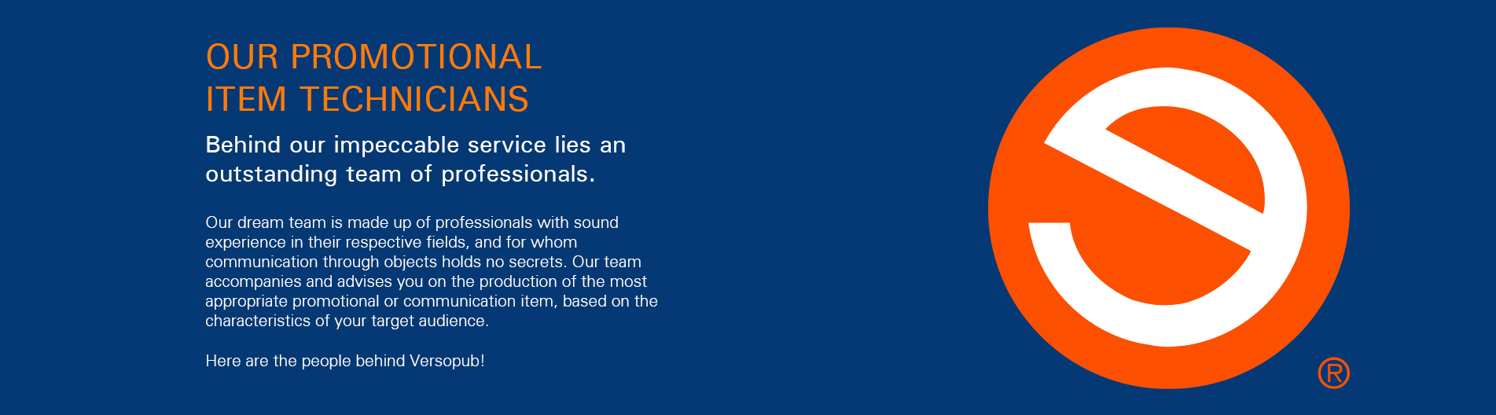Click the orange circular Versopub logo
The image size is (1496, 415).
pos(1168,208)
